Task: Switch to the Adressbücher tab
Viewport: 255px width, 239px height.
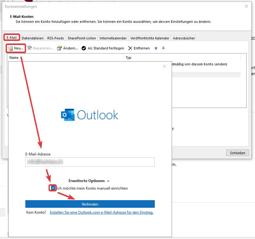Action: (x=184, y=38)
